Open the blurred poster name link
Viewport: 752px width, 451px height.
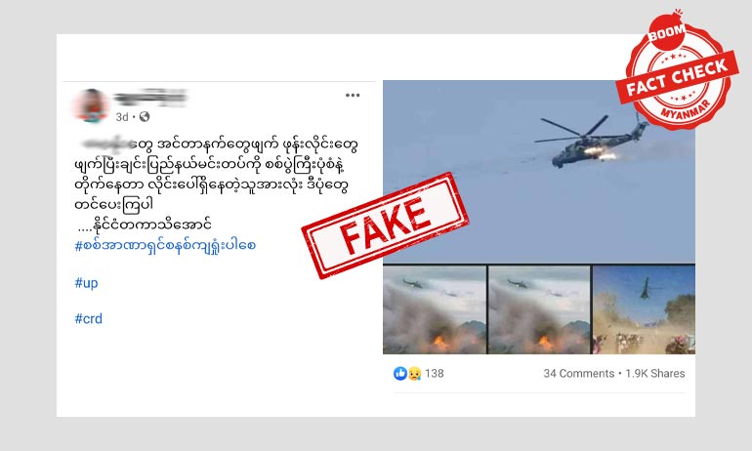[x=150, y=98]
